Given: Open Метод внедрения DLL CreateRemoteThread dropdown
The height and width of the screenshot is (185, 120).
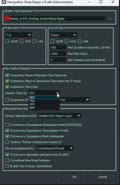Looking at the screenshot, I should click(55, 148).
